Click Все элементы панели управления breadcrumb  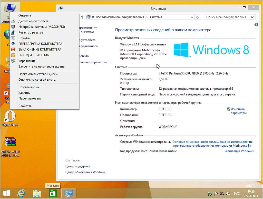pyautogui.click(x=120, y=17)
